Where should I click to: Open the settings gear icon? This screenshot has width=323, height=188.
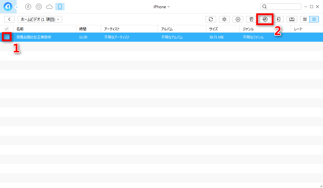224,19
